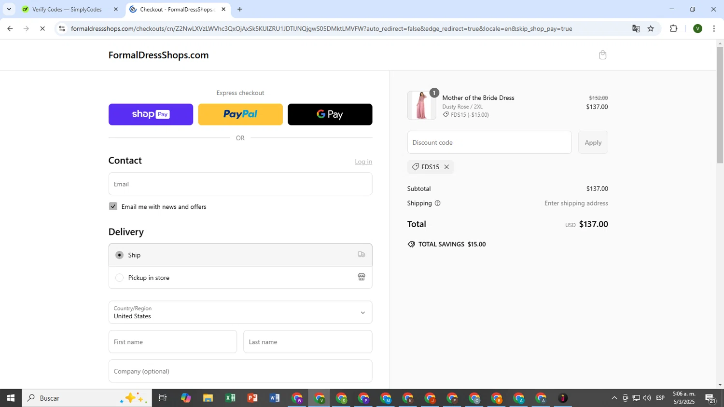
Task: Open the Chrome three-dot menu
Action: pyautogui.click(x=714, y=28)
